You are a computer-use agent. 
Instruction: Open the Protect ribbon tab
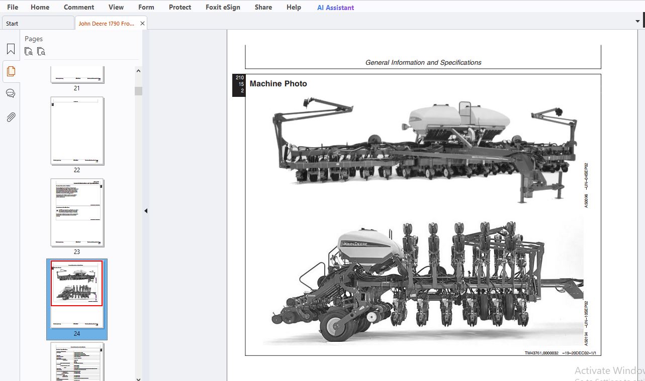pyautogui.click(x=180, y=7)
